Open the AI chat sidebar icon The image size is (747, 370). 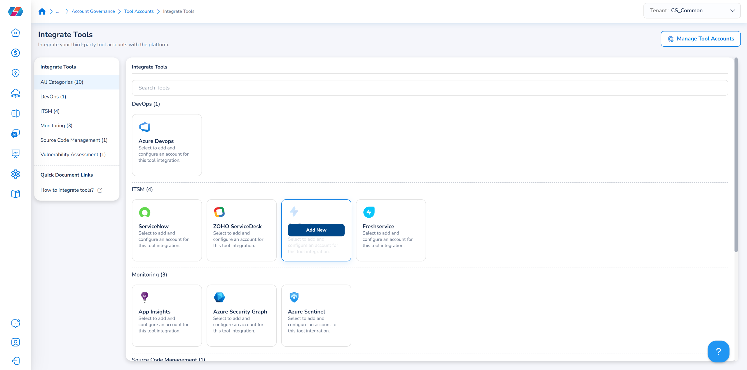(x=15, y=133)
